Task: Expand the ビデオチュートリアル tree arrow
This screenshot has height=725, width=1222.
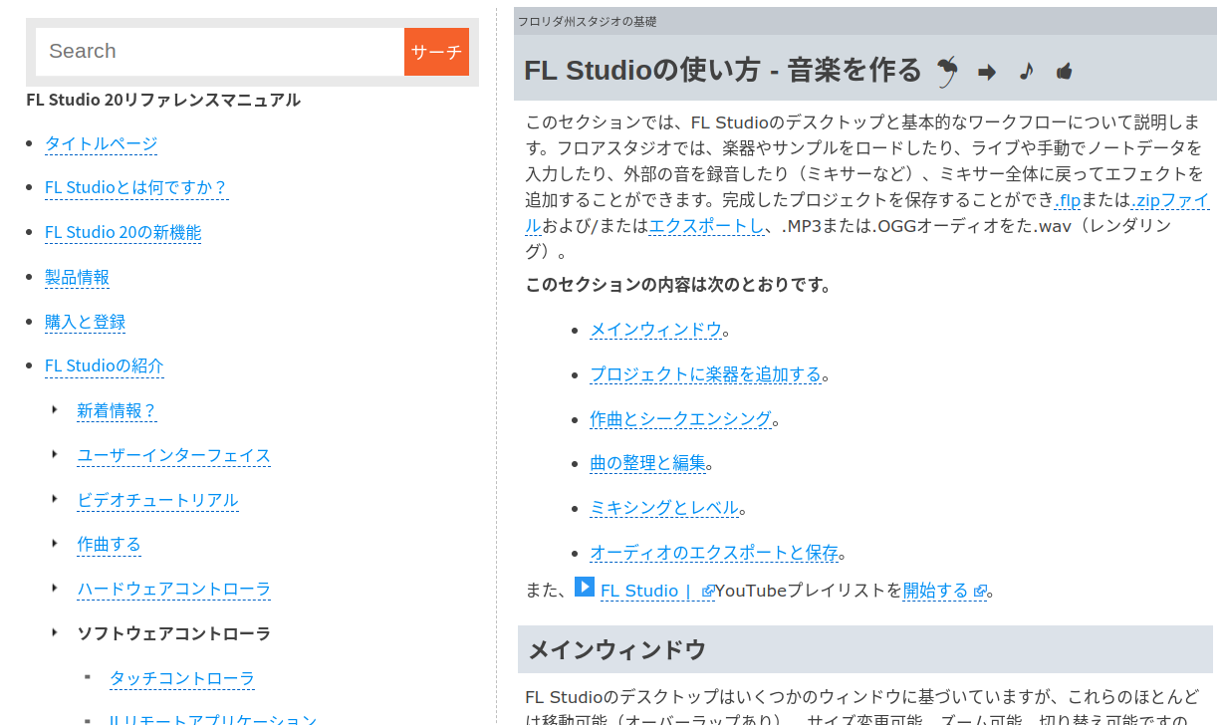Action: pos(55,499)
